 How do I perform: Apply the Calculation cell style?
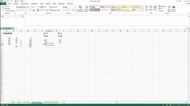coord(137,7)
